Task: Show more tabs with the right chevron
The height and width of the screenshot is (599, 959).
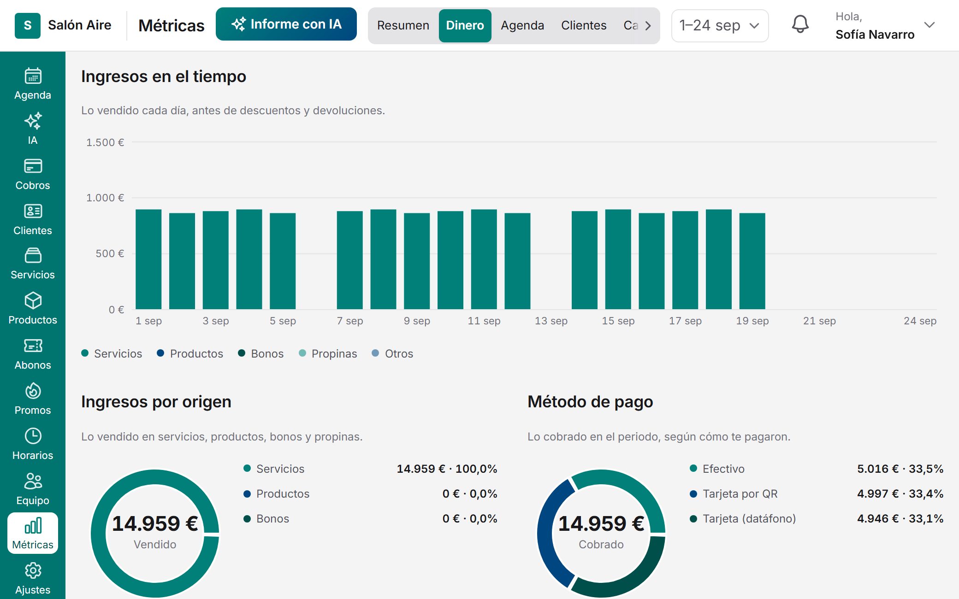Action: (x=648, y=25)
